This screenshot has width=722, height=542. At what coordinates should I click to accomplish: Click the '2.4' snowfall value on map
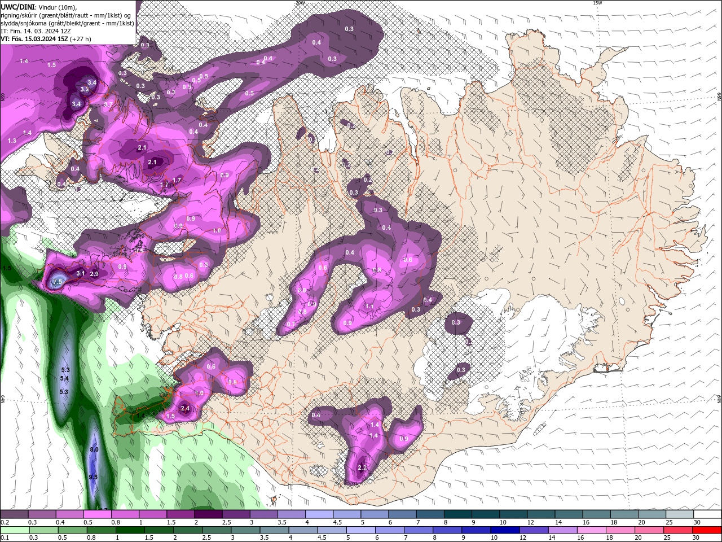(185, 408)
